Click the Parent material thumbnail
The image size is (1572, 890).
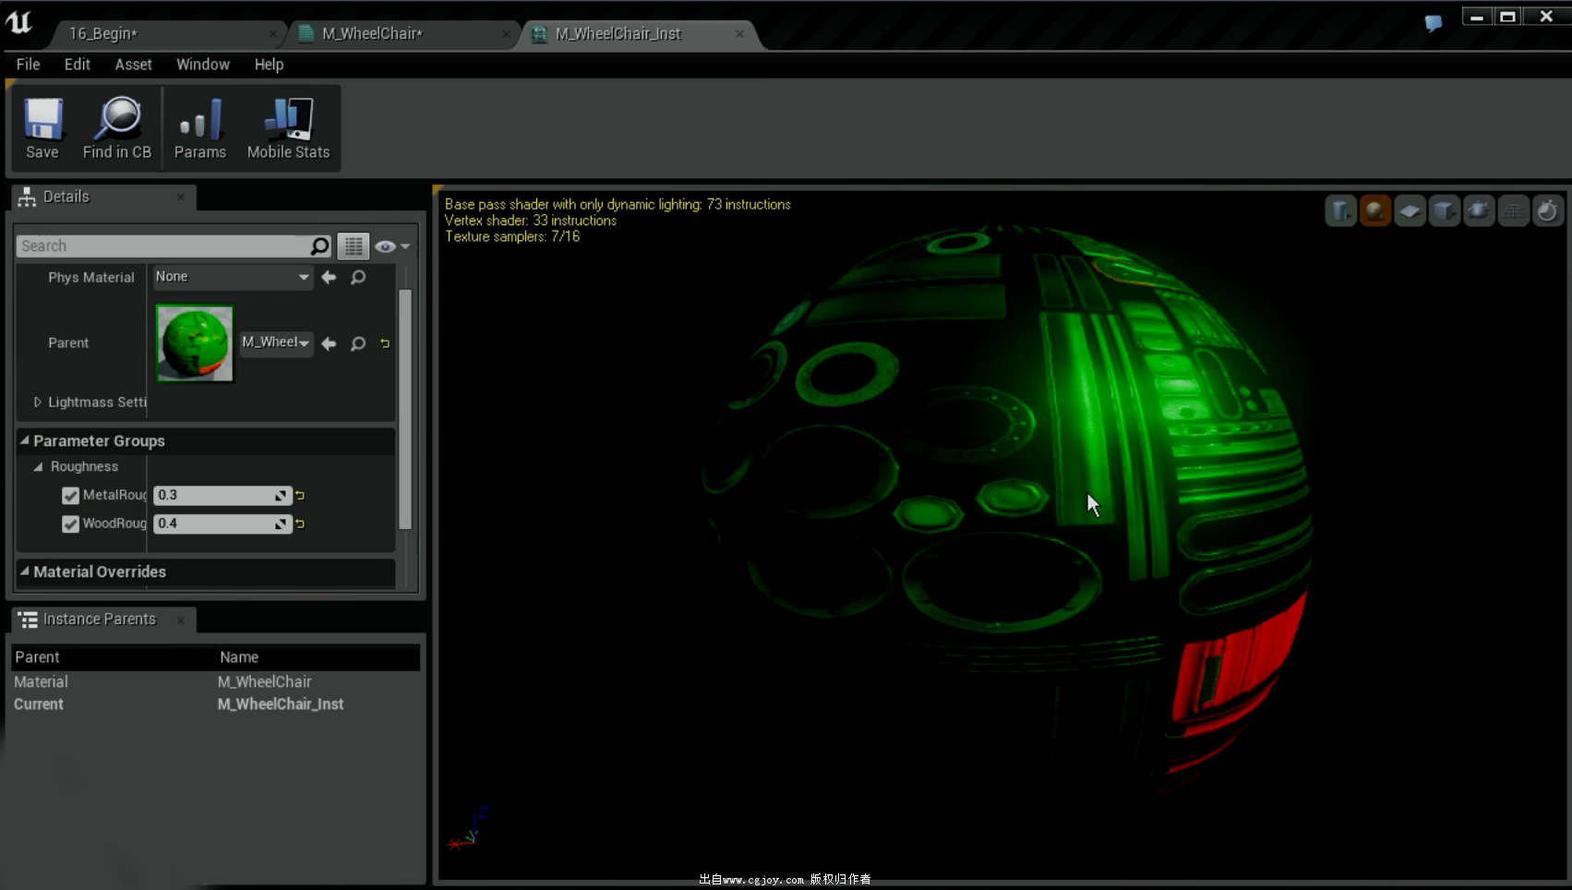[x=195, y=343]
